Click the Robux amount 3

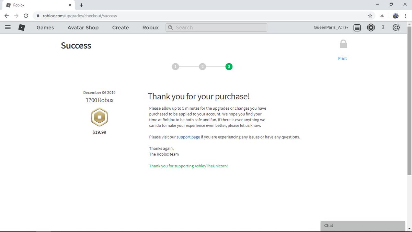coord(383,27)
